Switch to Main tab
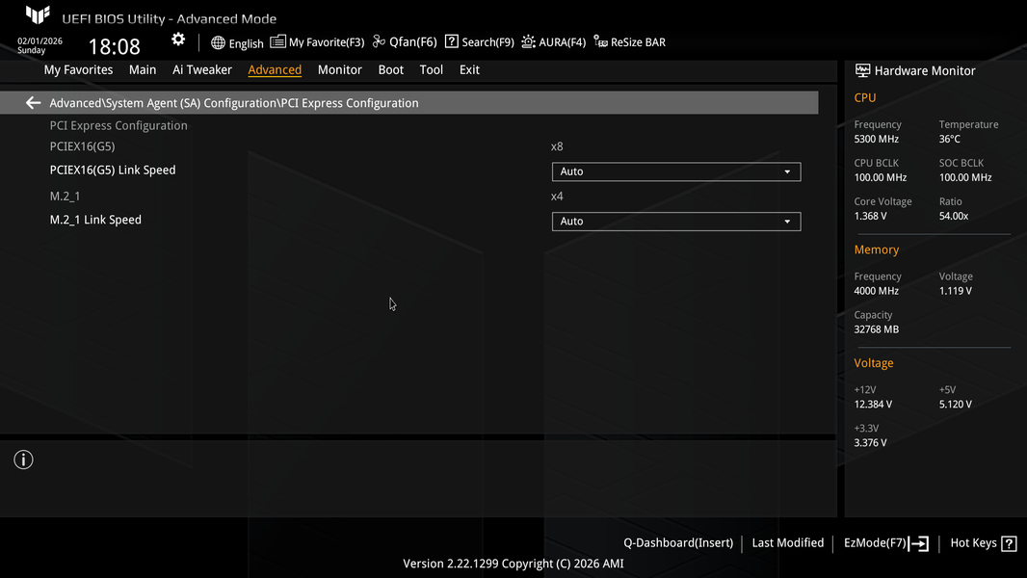This screenshot has height=578, width=1027. [143, 69]
